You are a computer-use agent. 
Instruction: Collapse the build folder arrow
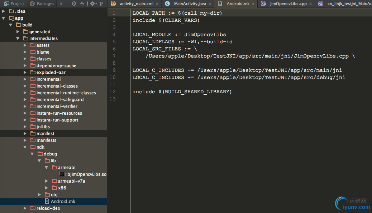click(11, 25)
